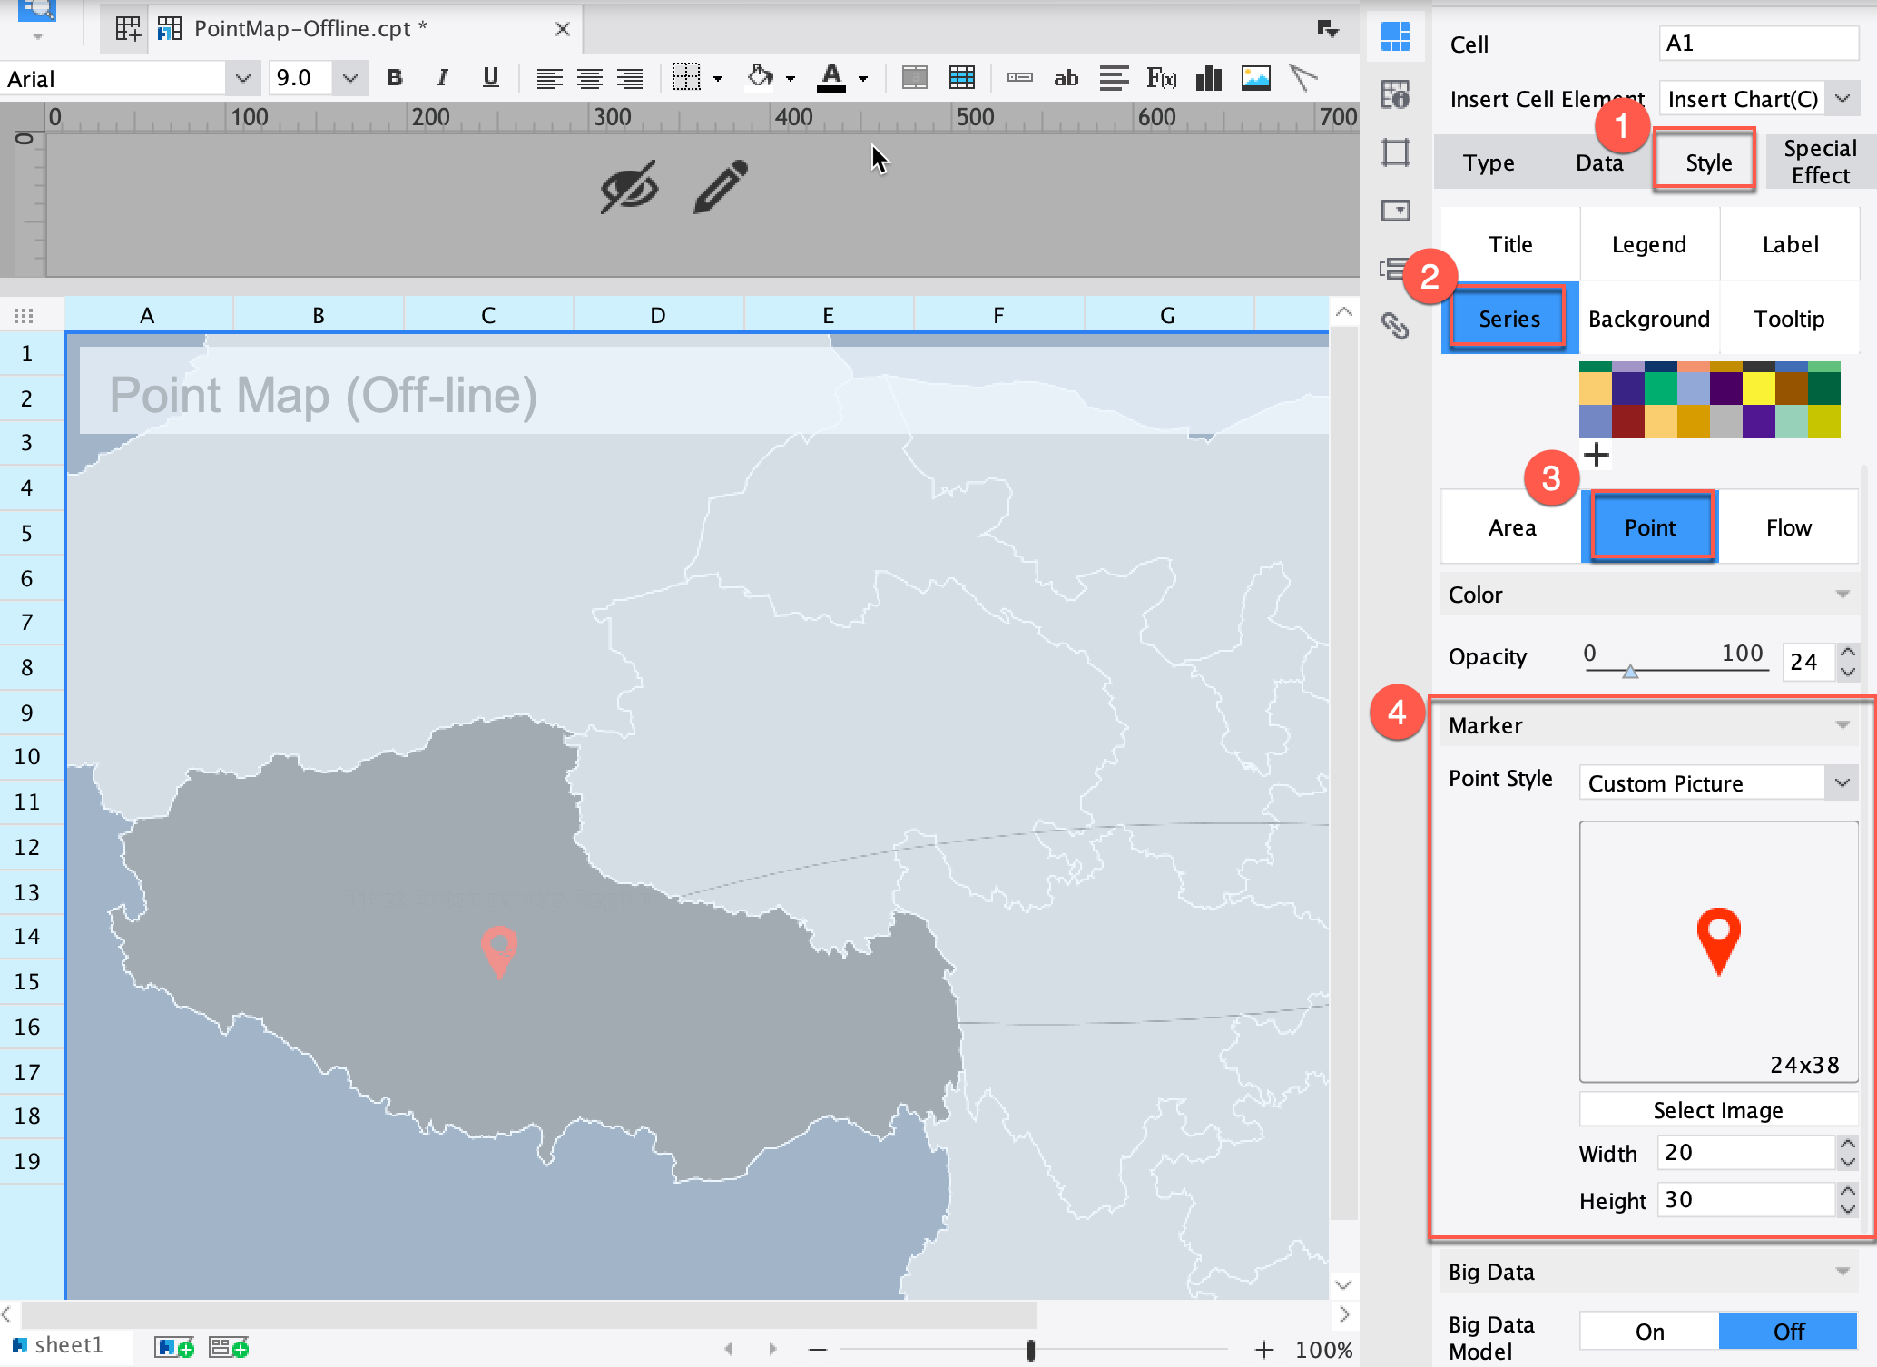Align cell text to the right
This screenshot has width=1877, height=1367.
[630, 79]
